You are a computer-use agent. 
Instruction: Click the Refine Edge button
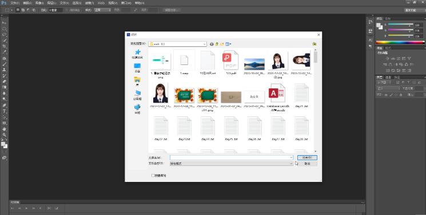172,10
